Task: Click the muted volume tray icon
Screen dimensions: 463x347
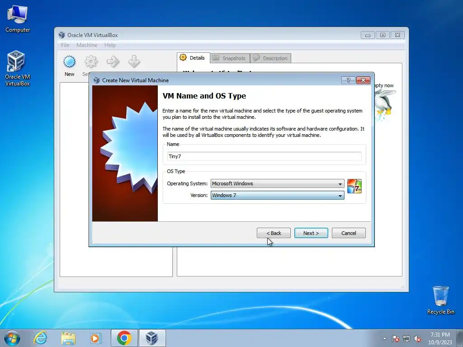Action: [x=417, y=338]
